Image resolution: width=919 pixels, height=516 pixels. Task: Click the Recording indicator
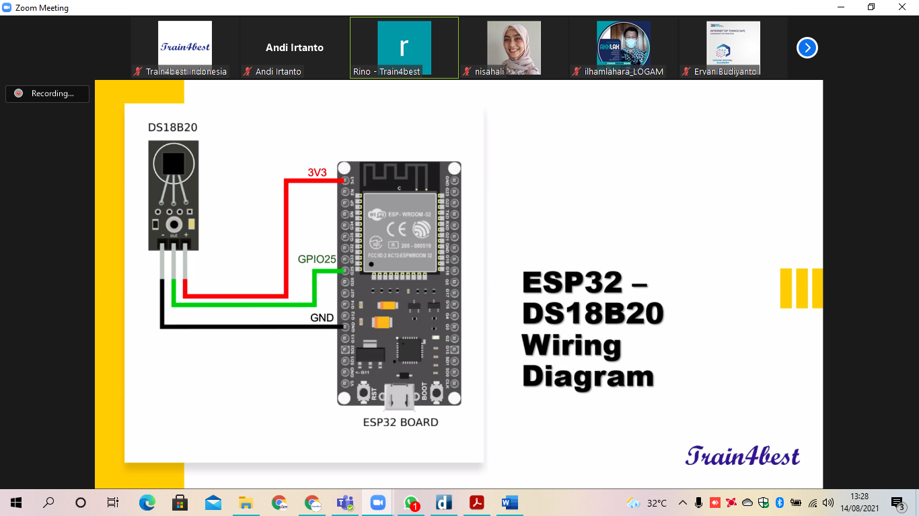(47, 93)
